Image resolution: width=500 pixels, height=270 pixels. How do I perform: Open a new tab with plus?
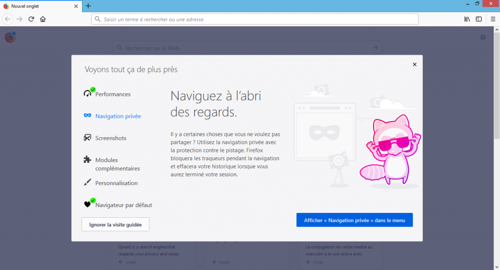[88, 6]
